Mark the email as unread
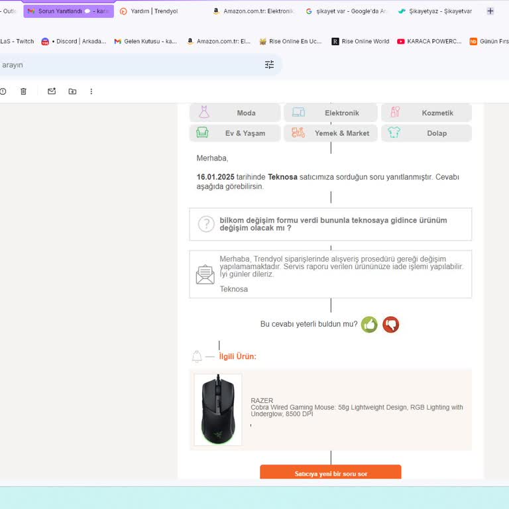Image resolution: width=509 pixels, height=509 pixels. click(x=52, y=91)
